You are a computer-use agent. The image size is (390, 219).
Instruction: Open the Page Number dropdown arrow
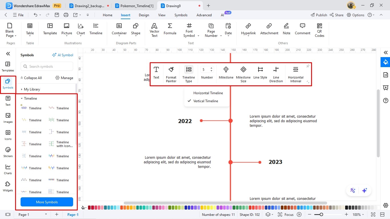click(x=221, y=36)
